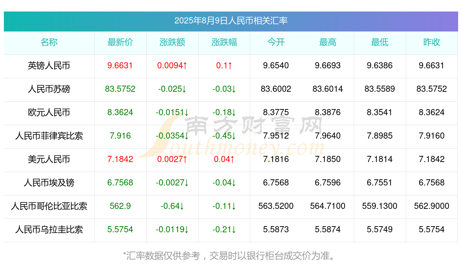The width and height of the screenshot is (462, 268).
Task: Click the 人民币哥伦比亚比索 row name
Action: 49,206
